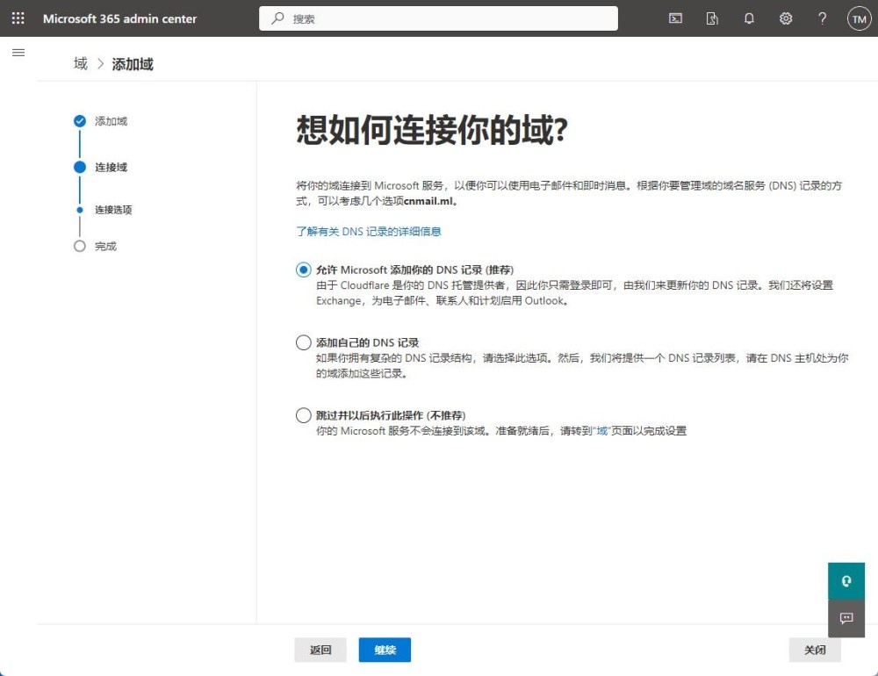The image size is (878, 676).
Task: Open the feedback chat bubble button
Action: 846,618
